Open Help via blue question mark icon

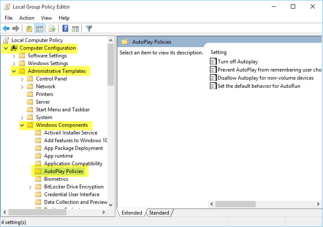pyautogui.click(x=65, y=29)
